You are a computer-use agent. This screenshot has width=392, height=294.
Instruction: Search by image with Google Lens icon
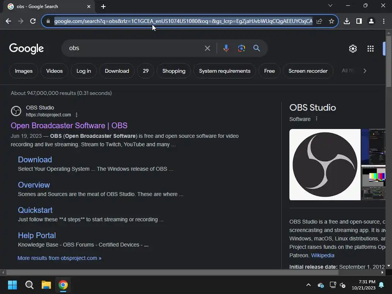tap(242, 48)
